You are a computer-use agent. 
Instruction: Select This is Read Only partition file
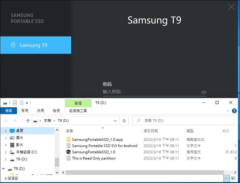pos(94,158)
